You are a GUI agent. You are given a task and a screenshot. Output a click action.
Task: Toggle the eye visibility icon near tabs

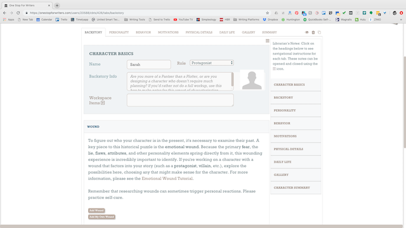point(307,32)
